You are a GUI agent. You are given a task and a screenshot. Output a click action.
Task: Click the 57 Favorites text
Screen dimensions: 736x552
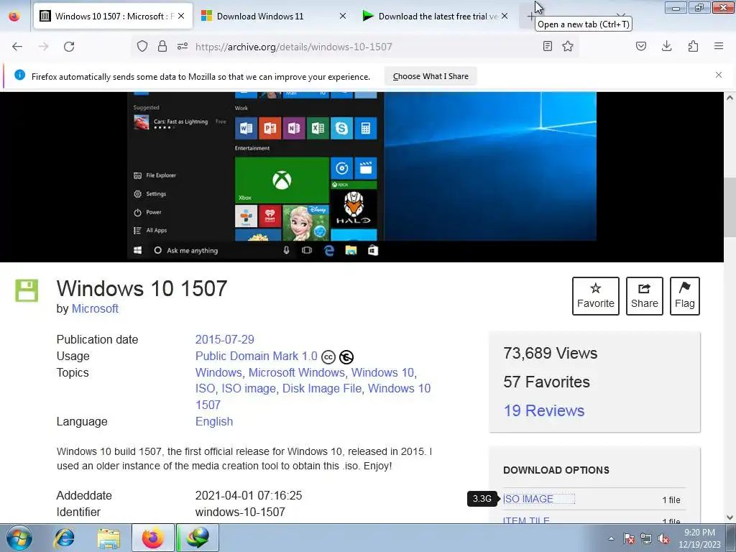click(x=546, y=382)
